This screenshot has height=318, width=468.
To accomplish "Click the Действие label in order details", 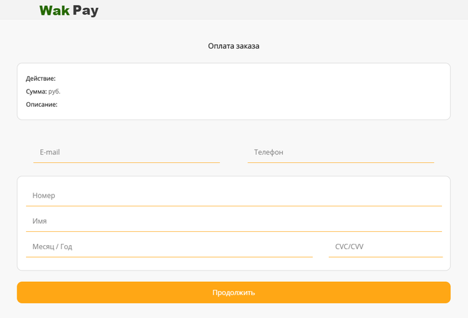I will (41, 79).
